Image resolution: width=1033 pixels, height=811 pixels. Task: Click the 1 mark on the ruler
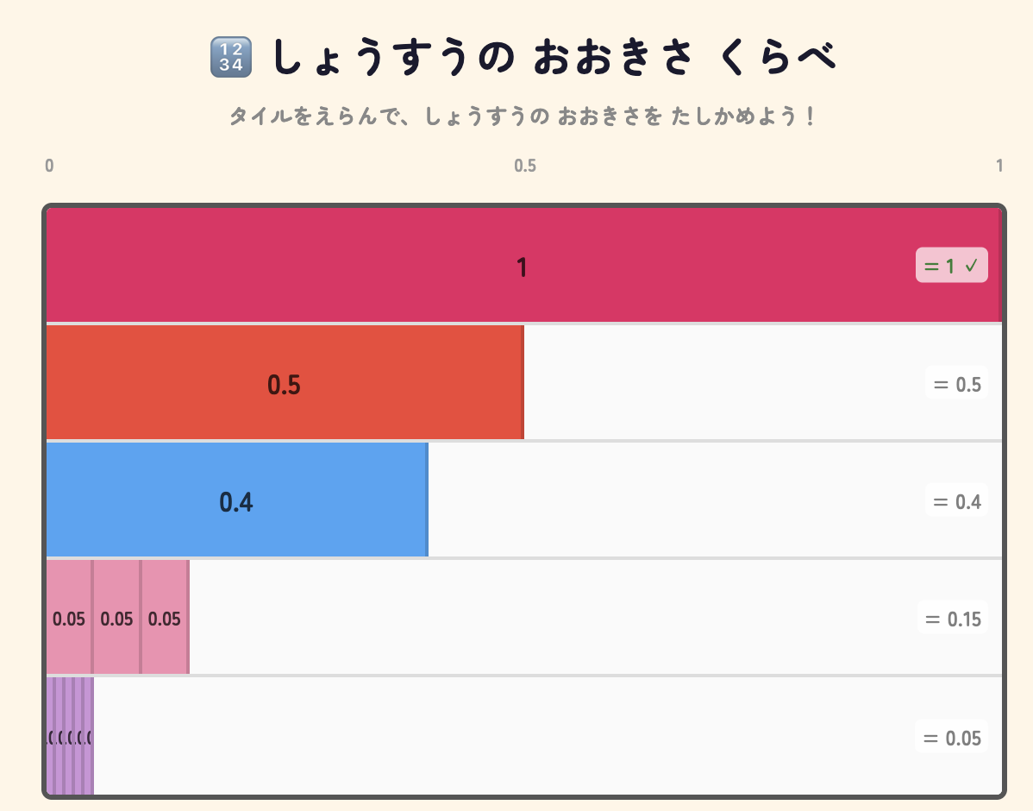tap(999, 166)
